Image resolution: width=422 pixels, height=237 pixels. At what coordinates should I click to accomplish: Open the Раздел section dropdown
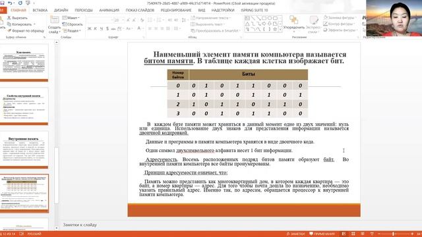pos(72,31)
